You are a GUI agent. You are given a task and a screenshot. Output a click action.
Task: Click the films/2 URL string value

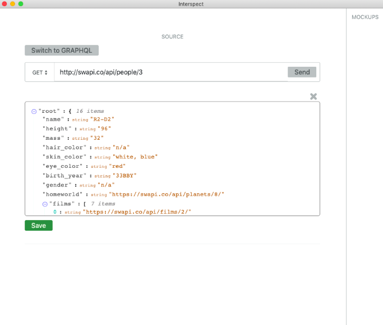pyautogui.click(x=137, y=212)
